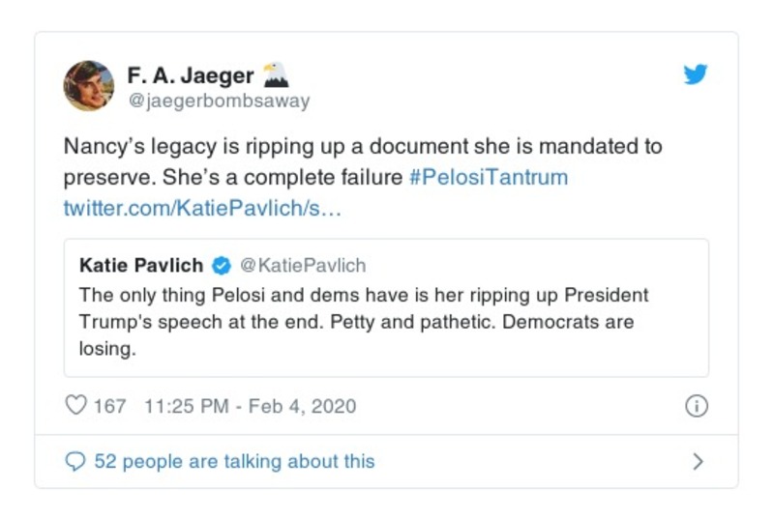Click Katie Pavlich's verified badge
This screenshot has width=773, height=520.
(222, 266)
